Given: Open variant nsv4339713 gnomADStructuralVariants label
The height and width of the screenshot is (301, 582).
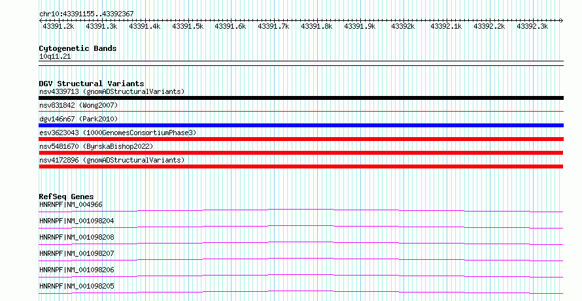Looking at the screenshot, I should [x=112, y=91].
